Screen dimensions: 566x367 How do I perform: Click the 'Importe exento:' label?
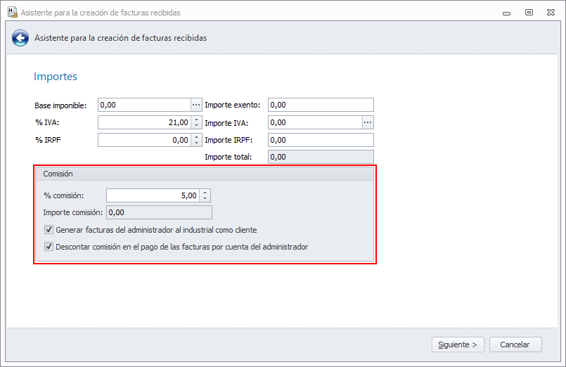click(x=233, y=105)
